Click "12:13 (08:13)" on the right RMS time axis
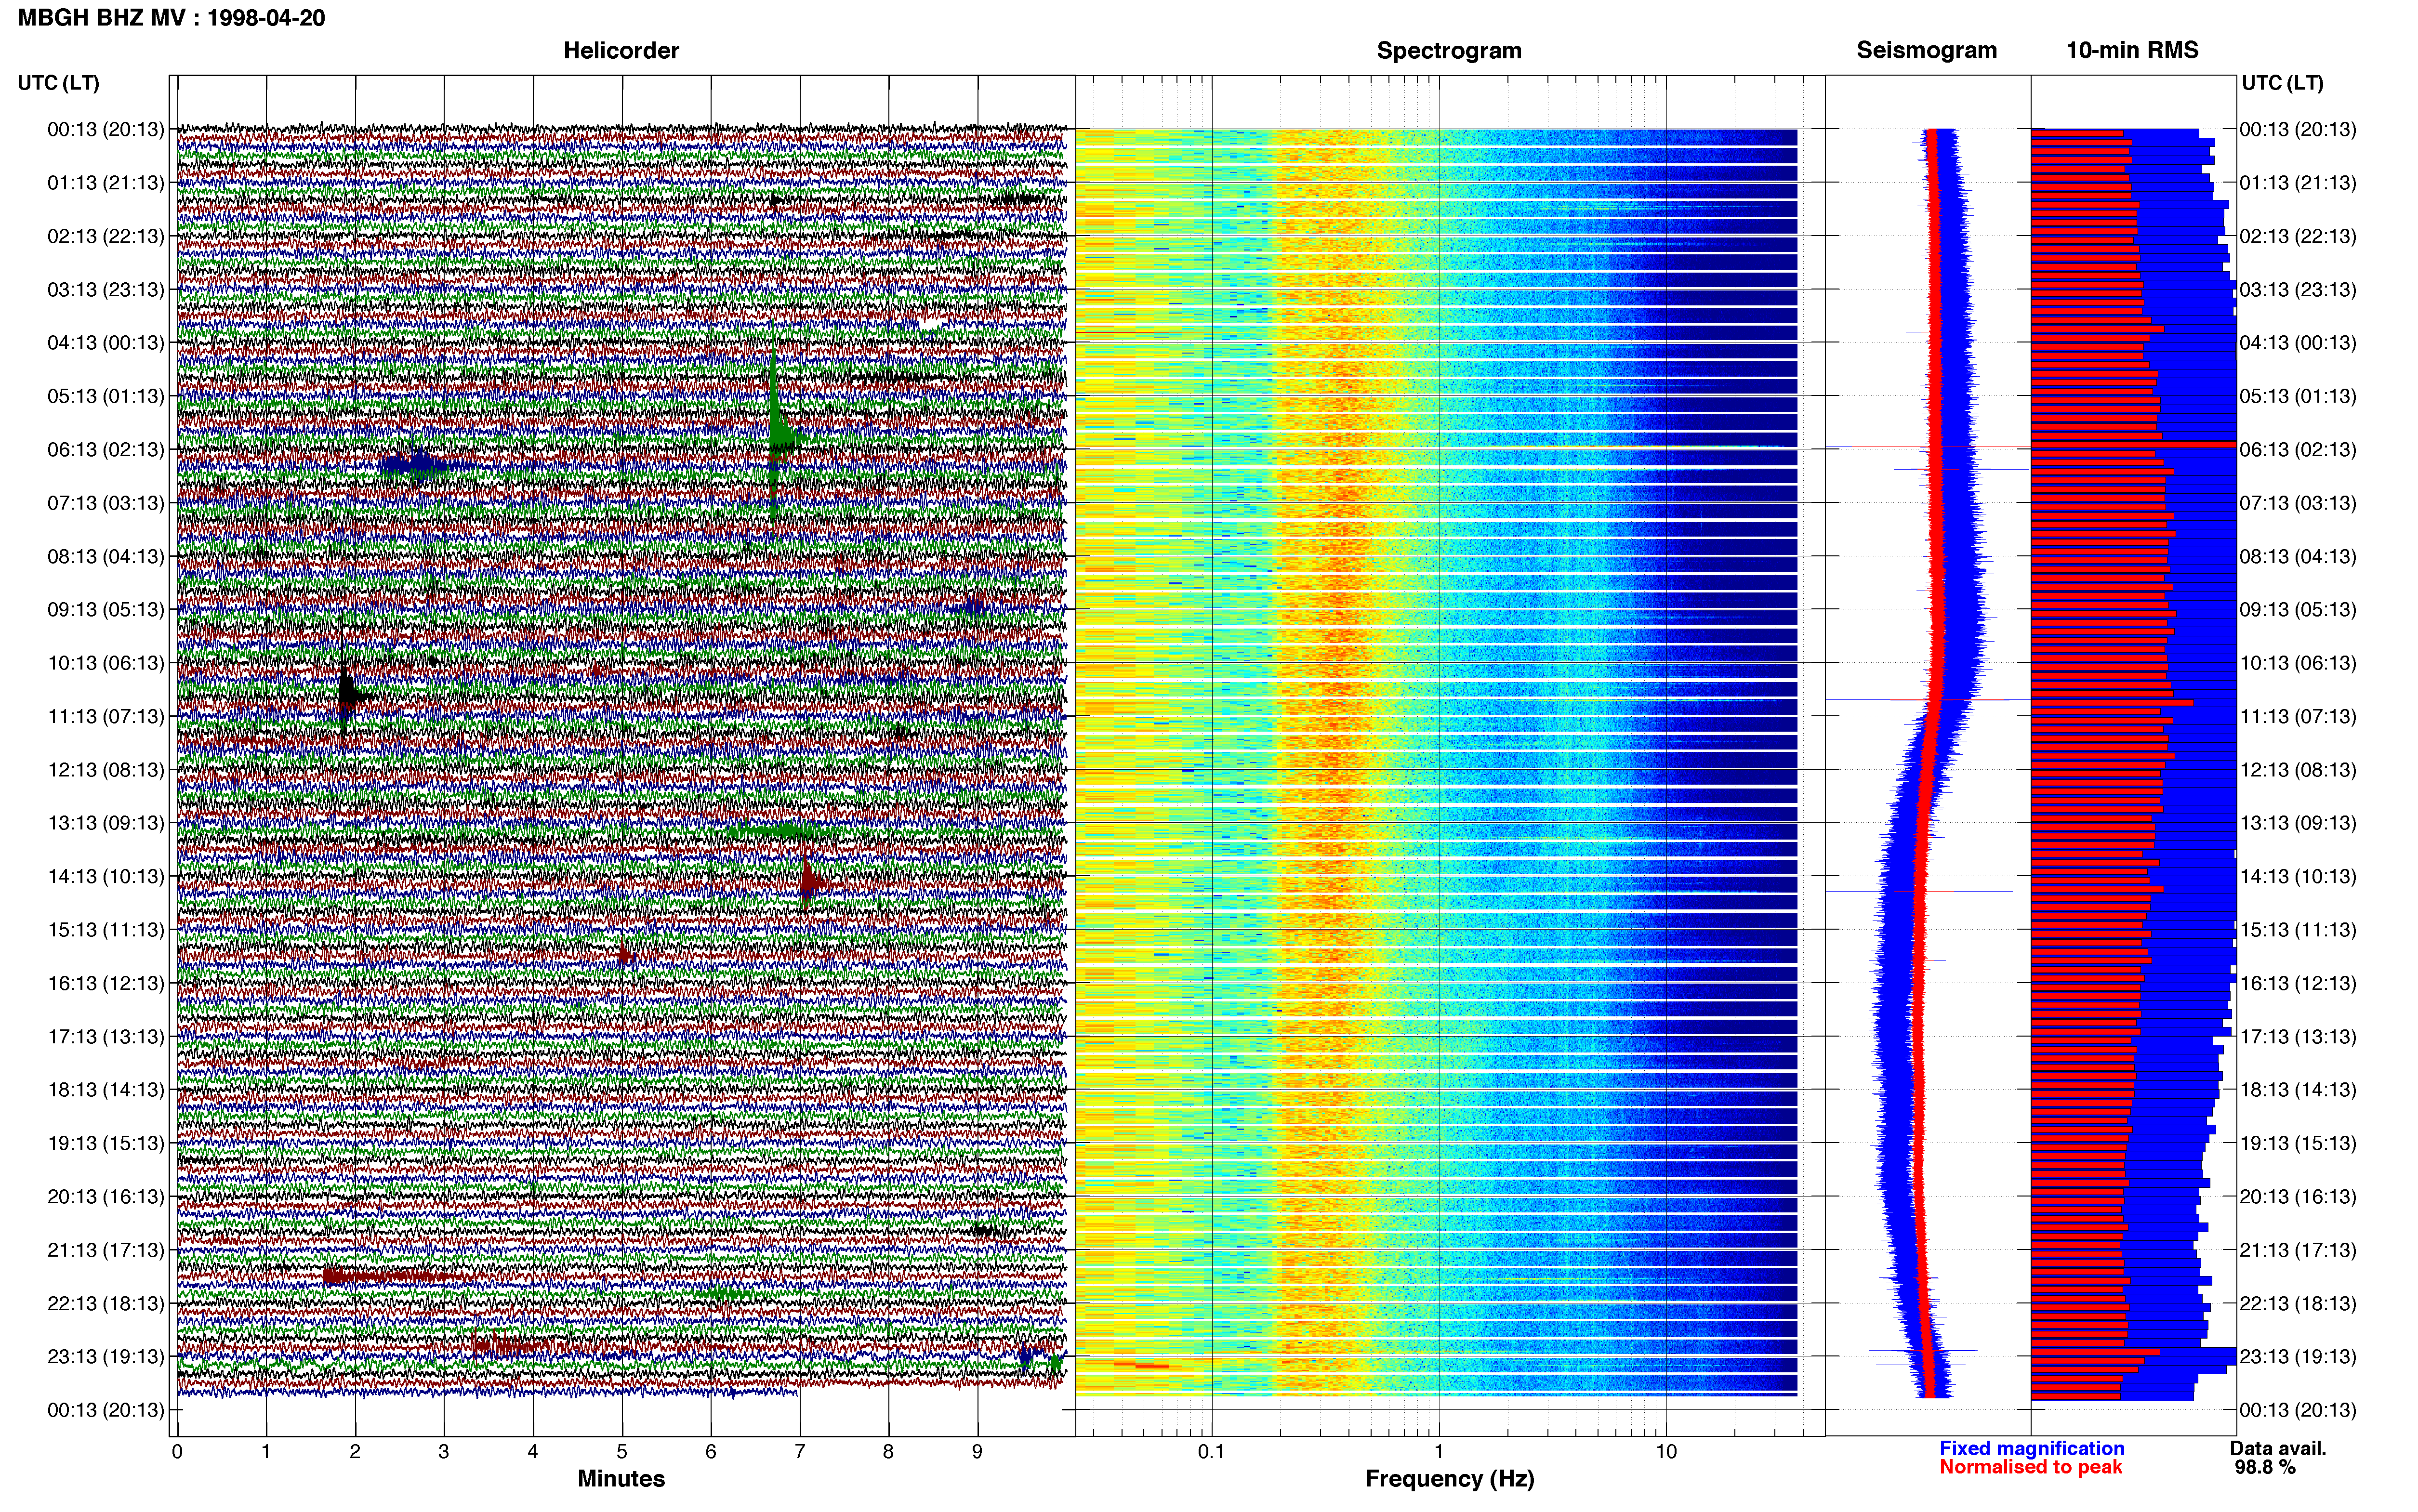Viewport: 2418px width, 1512px height. click(2298, 770)
